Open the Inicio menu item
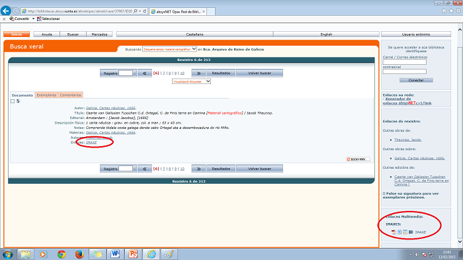 (x=17, y=34)
